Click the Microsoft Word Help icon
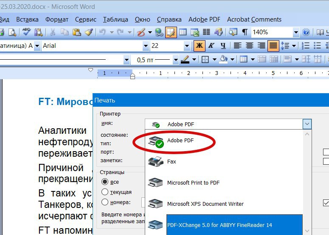 306,32
